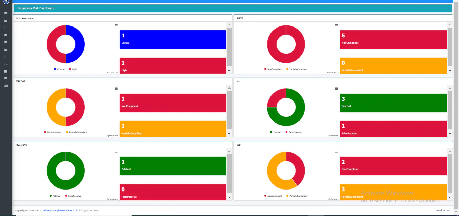
Task: Open AUDIT PartiallyCompliant card showing 0
Action: pyautogui.click(x=393, y=65)
